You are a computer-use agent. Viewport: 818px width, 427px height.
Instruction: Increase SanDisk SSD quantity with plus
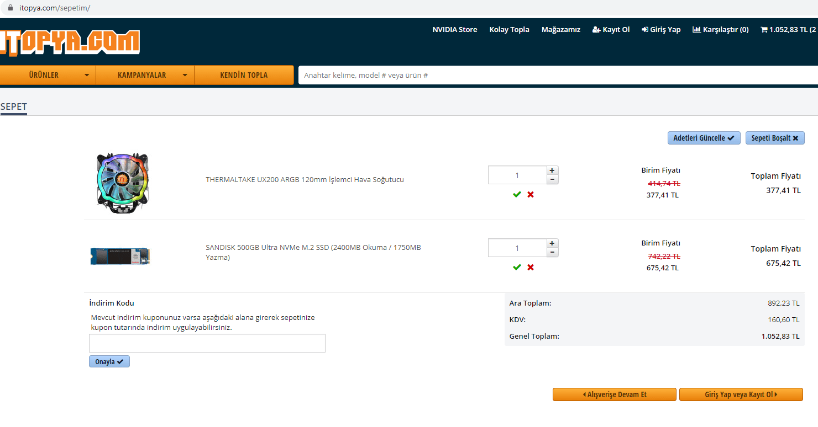pyautogui.click(x=552, y=243)
